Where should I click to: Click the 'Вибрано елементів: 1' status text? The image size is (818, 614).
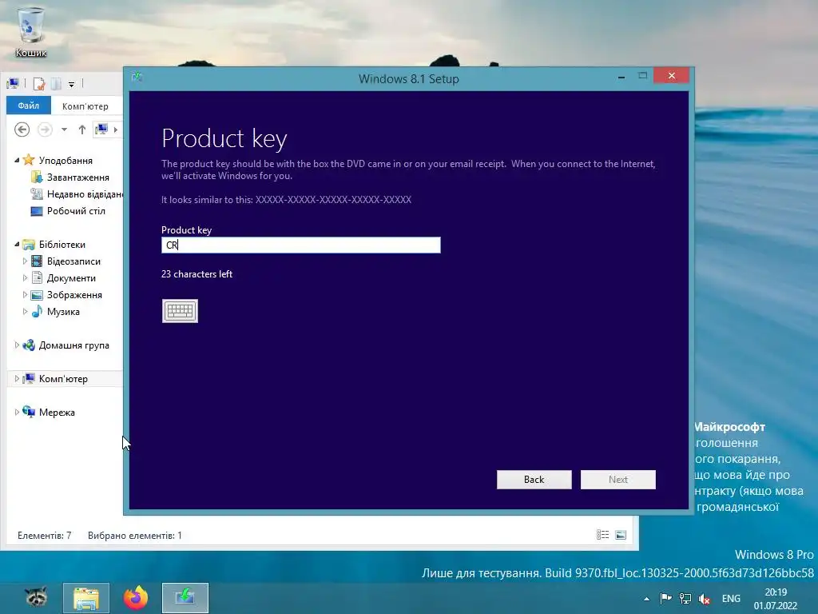[134, 535]
